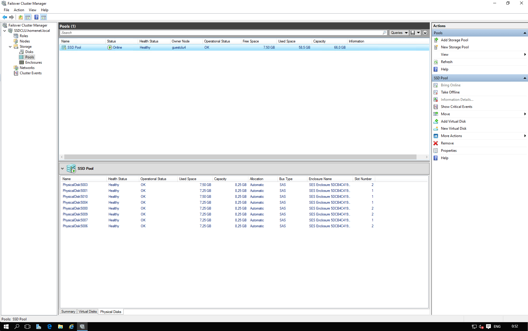Switch to the Summary tab
The height and width of the screenshot is (331, 528).
coord(68,312)
